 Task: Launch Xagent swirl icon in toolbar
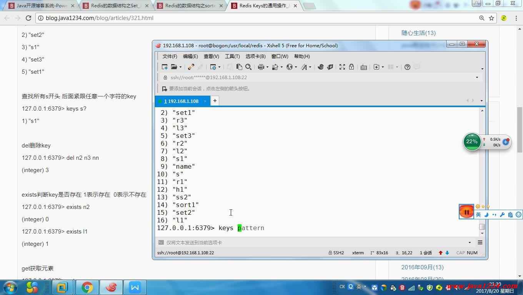point(321,67)
